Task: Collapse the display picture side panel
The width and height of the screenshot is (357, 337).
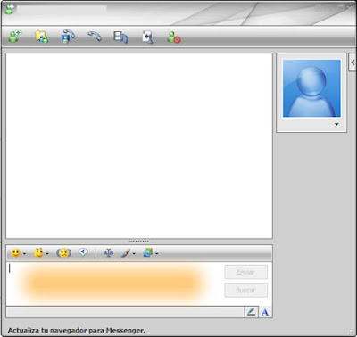Action: click(x=353, y=62)
